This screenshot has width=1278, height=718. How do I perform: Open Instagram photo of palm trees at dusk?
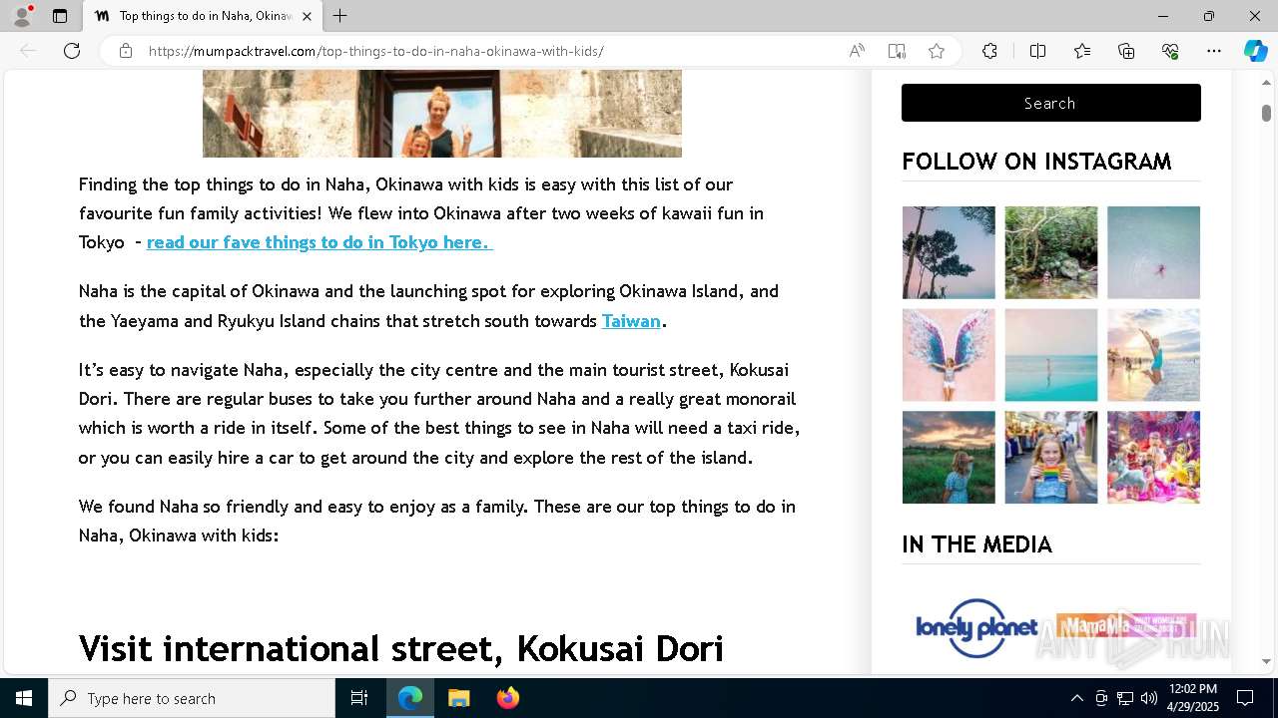(949, 252)
